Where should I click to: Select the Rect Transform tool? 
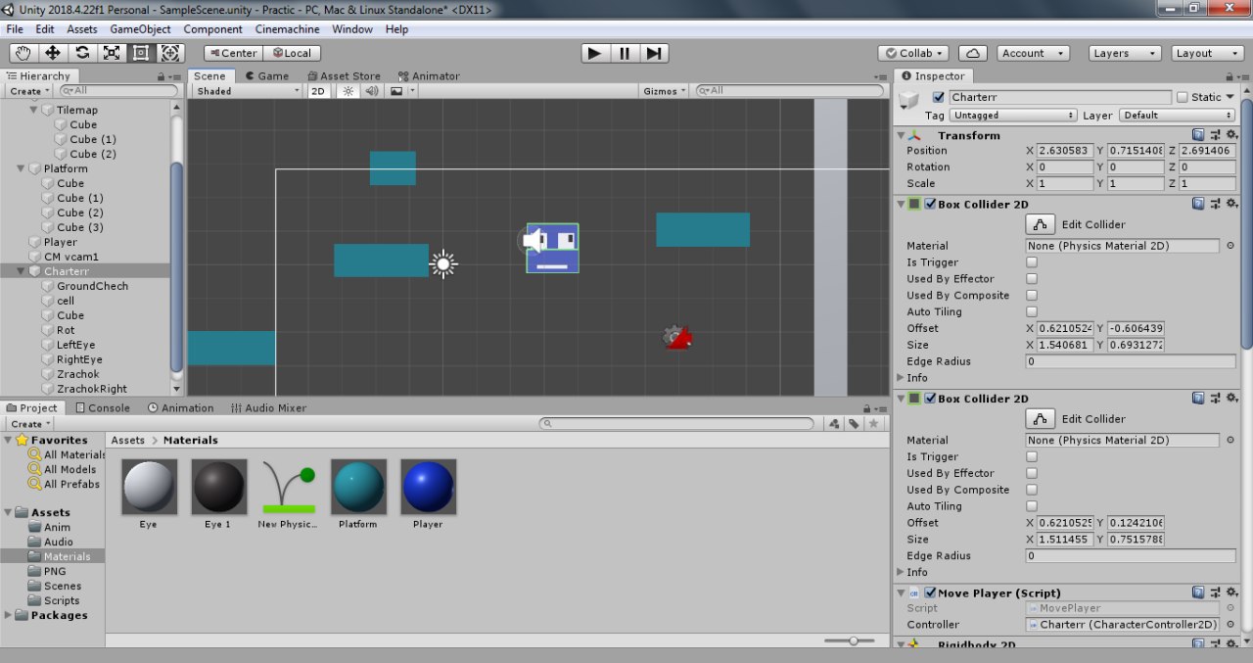(141, 53)
